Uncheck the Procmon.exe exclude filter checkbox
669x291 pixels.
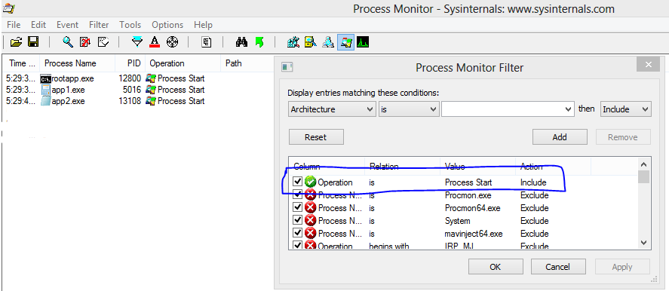click(x=298, y=195)
